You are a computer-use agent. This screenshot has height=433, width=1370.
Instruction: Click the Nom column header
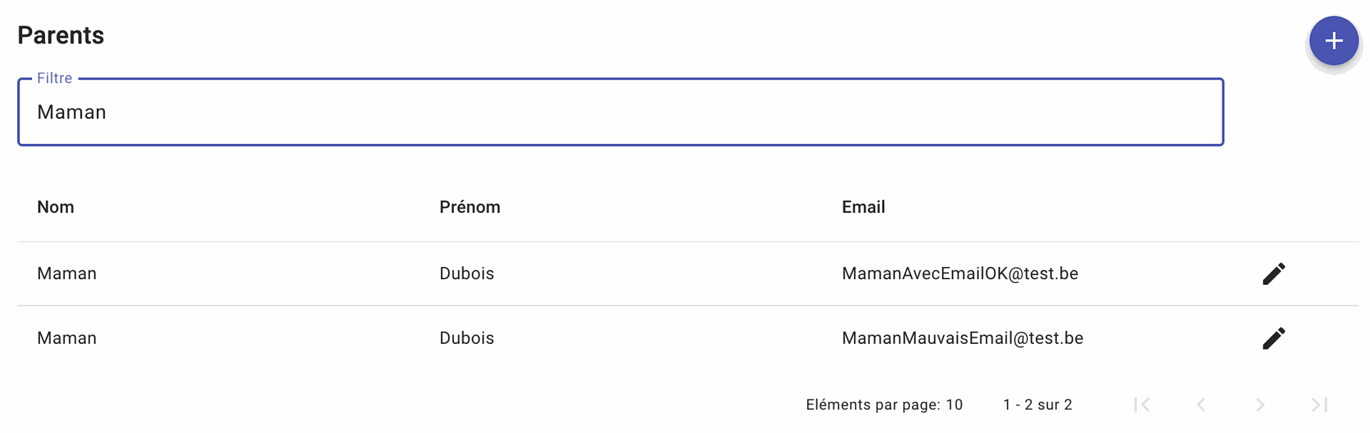pyautogui.click(x=56, y=207)
